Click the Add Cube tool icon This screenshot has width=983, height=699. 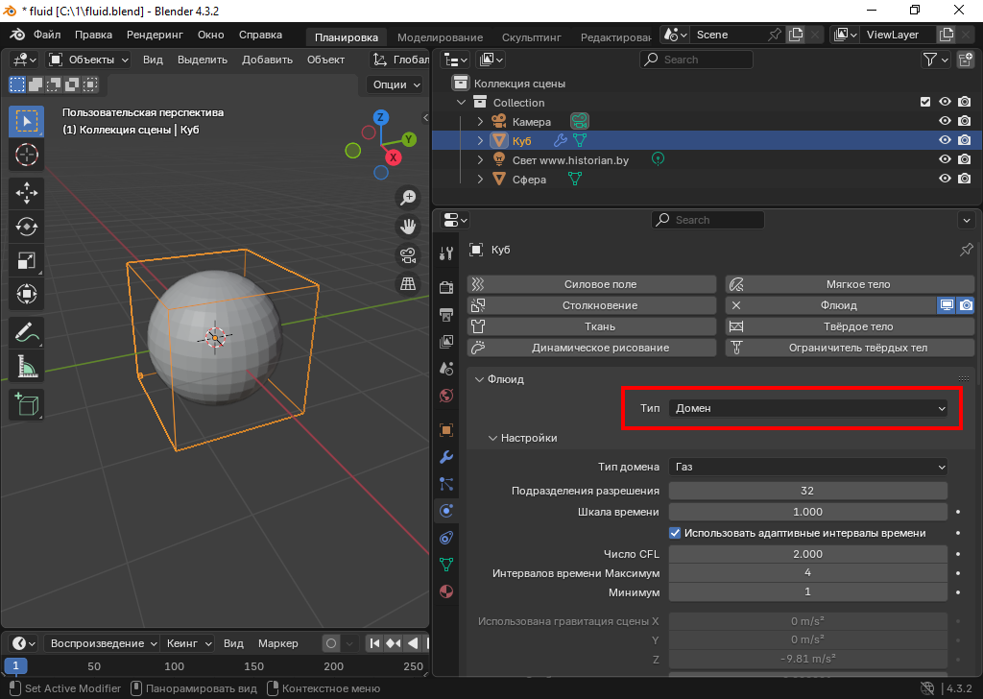tap(26, 404)
